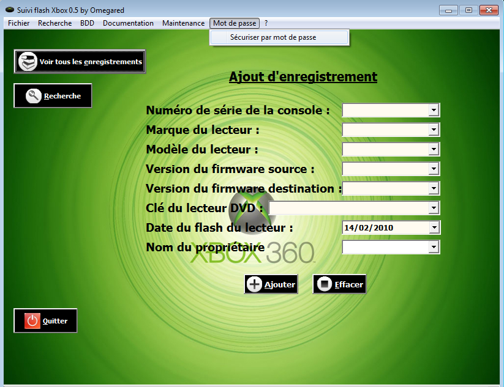Expand the Numéro de série dropdown arrow

coord(434,110)
